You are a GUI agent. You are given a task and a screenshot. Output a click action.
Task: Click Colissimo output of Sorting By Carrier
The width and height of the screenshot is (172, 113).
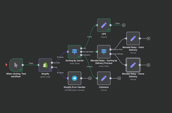pyautogui.click(x=81, y=55)
